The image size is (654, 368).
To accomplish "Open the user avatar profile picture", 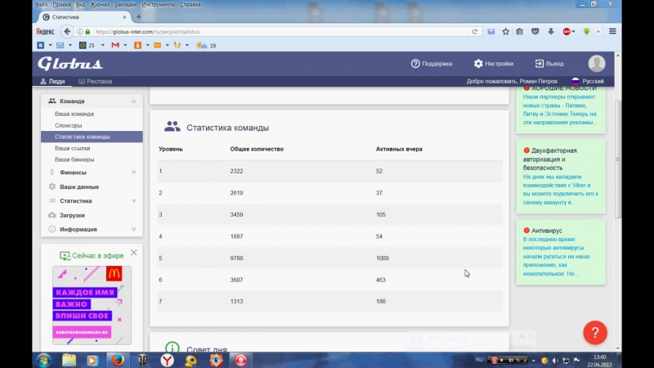I will (597, 64).
